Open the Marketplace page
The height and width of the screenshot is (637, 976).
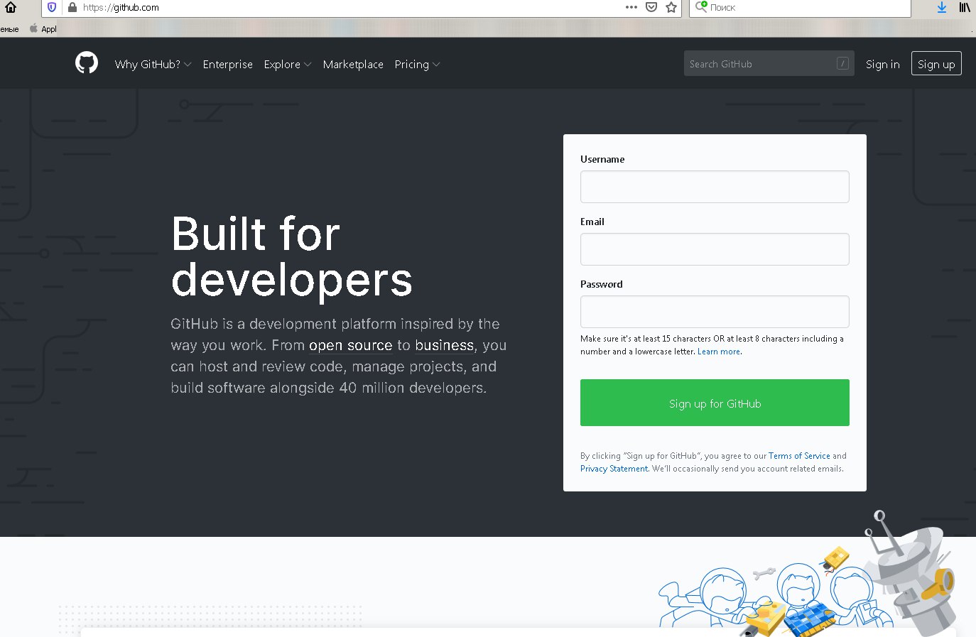click(x=353, y=64)
